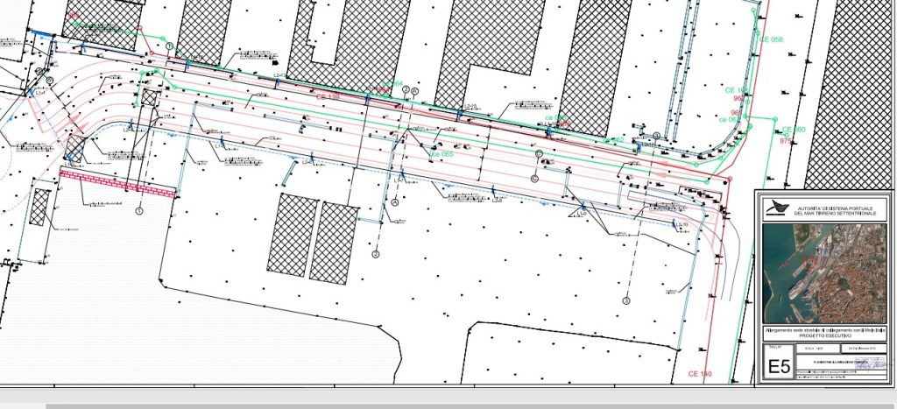Click the port authority bird logo
The width and height of the screenshot is (897, 409).
[773, 207]
